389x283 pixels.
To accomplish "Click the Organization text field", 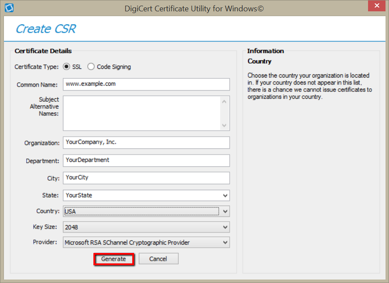I will 146,142.
